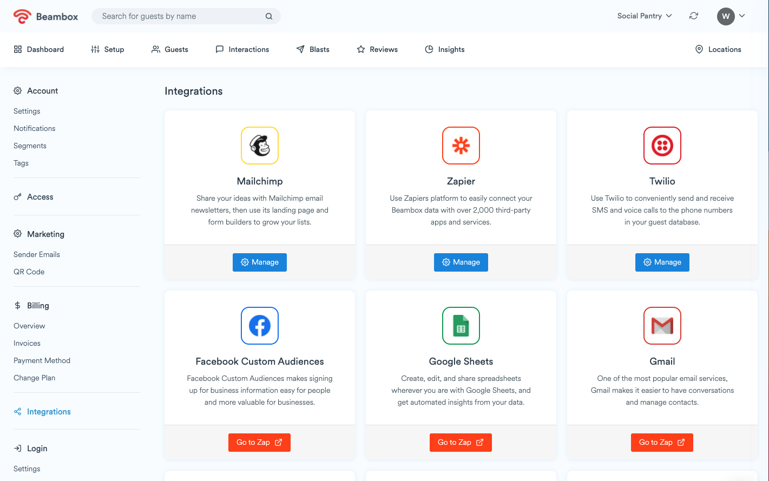Click the Dashboard grid icon
This screenshot has width=769, height=481.
(18, 49)
